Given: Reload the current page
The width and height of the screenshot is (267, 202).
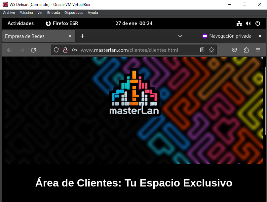Looking at the screenshot, I should 33,50.
